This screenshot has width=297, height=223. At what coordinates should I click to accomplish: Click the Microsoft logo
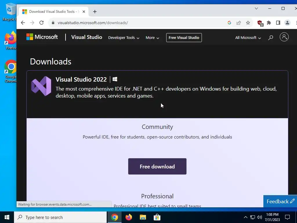click(x=42, y=37)
